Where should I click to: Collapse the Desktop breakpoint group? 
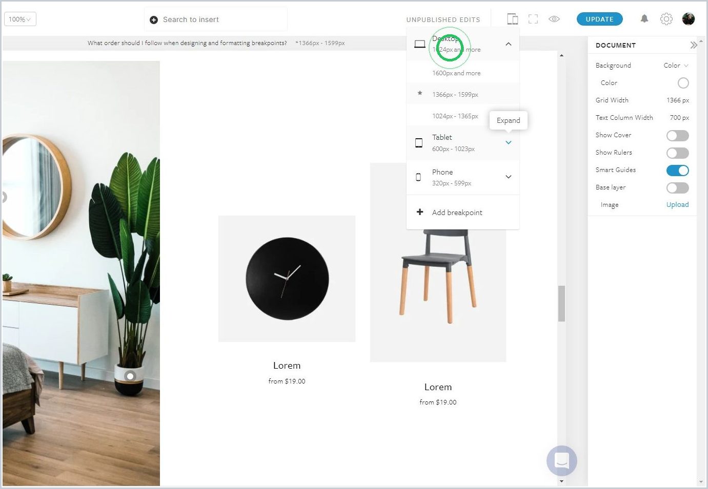click(x=508, y=44)
